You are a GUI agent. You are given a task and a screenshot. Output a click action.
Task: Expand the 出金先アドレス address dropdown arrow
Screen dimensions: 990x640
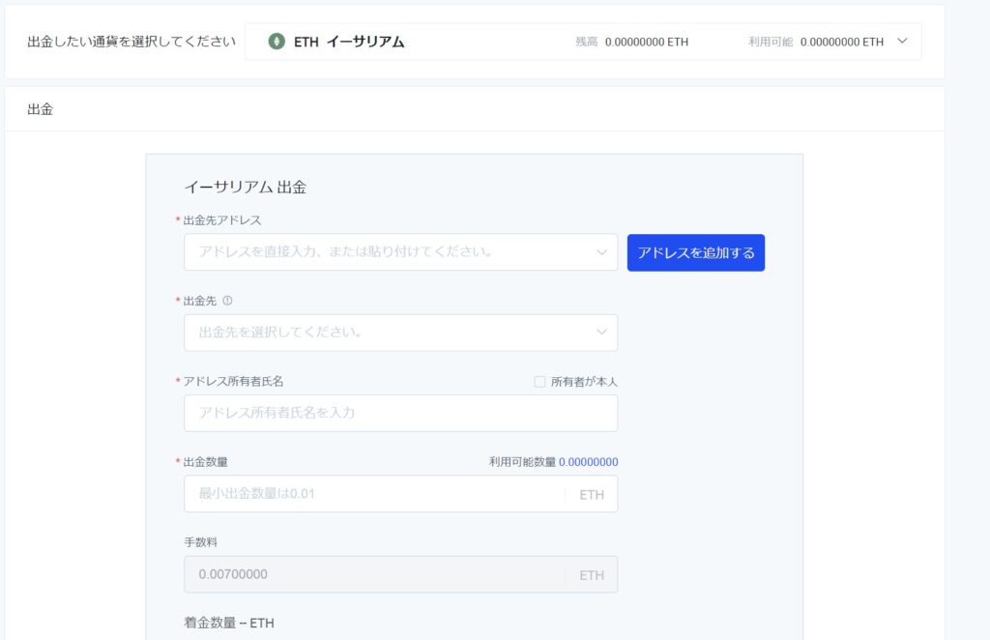point(601,252)
